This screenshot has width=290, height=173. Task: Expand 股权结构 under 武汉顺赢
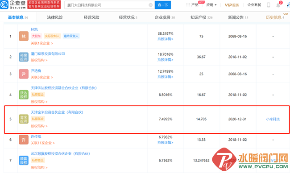click(39, 168)
